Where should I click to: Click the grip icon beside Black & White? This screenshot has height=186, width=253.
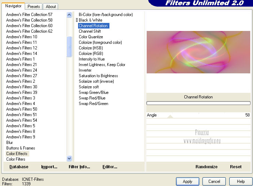77,20
